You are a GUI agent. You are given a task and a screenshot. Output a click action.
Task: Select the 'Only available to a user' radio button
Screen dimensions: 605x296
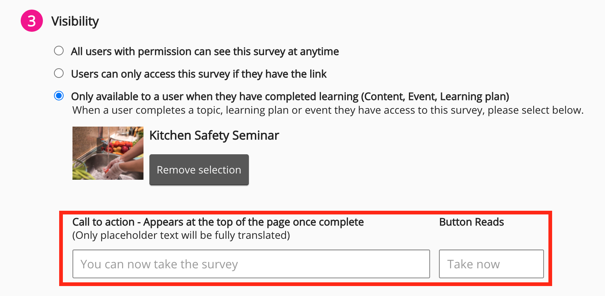click(59, 96)
